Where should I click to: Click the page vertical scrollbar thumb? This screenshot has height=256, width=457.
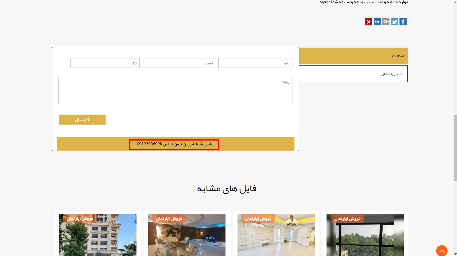tap(455, 148)
